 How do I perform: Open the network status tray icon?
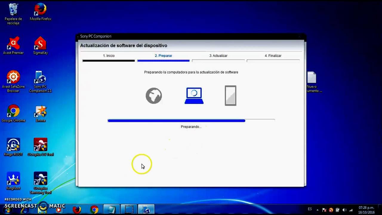tap(351, 210)
